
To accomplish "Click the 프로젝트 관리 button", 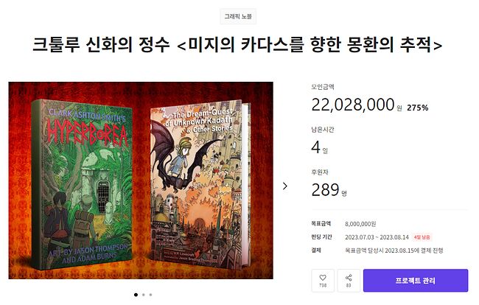I will [x=416, y=280].
